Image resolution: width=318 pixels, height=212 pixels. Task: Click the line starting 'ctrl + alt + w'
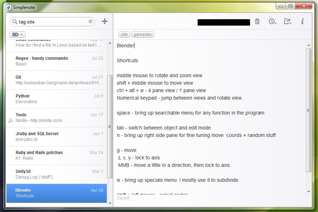pos(161,90)
